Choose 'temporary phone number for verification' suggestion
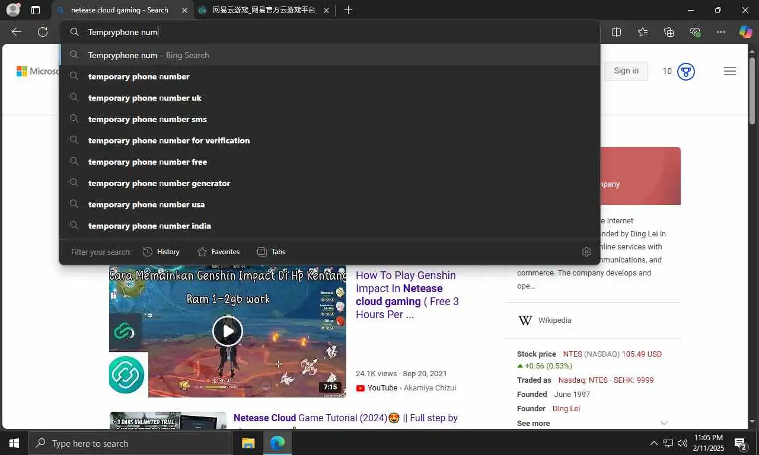 [x=330, y=140]
